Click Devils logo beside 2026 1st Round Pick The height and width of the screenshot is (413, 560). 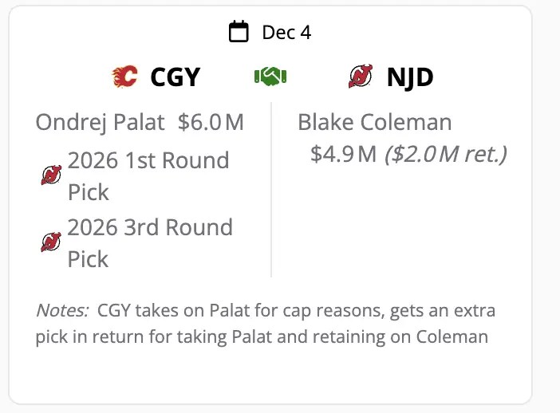[51, 175]
